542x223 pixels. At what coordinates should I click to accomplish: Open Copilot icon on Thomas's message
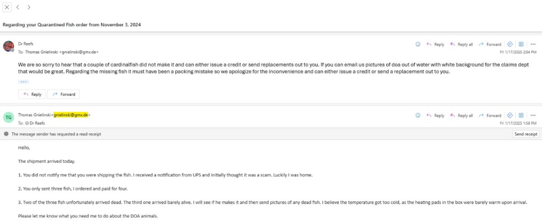(x=509, y=116)
